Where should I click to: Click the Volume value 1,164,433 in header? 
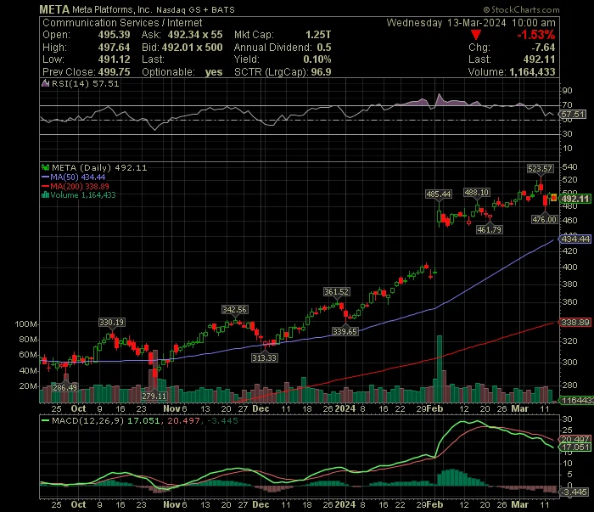(532, 72)
